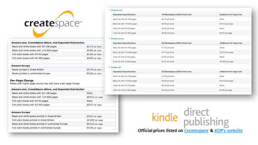Select the '£1.70 per book' KDP price
The width and height of the screenshot is (258, 145).
(x=168, y=48)
